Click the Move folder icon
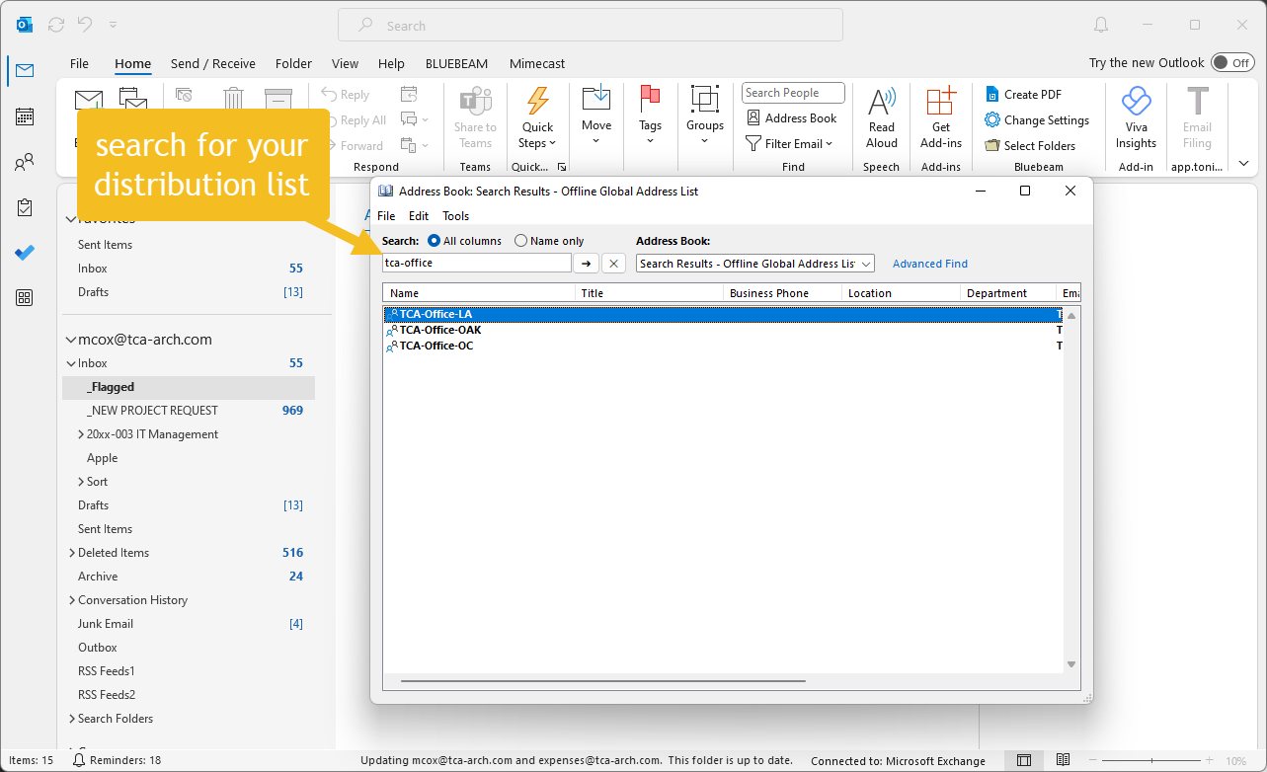The image size is (1267, 772). point(596,99)
